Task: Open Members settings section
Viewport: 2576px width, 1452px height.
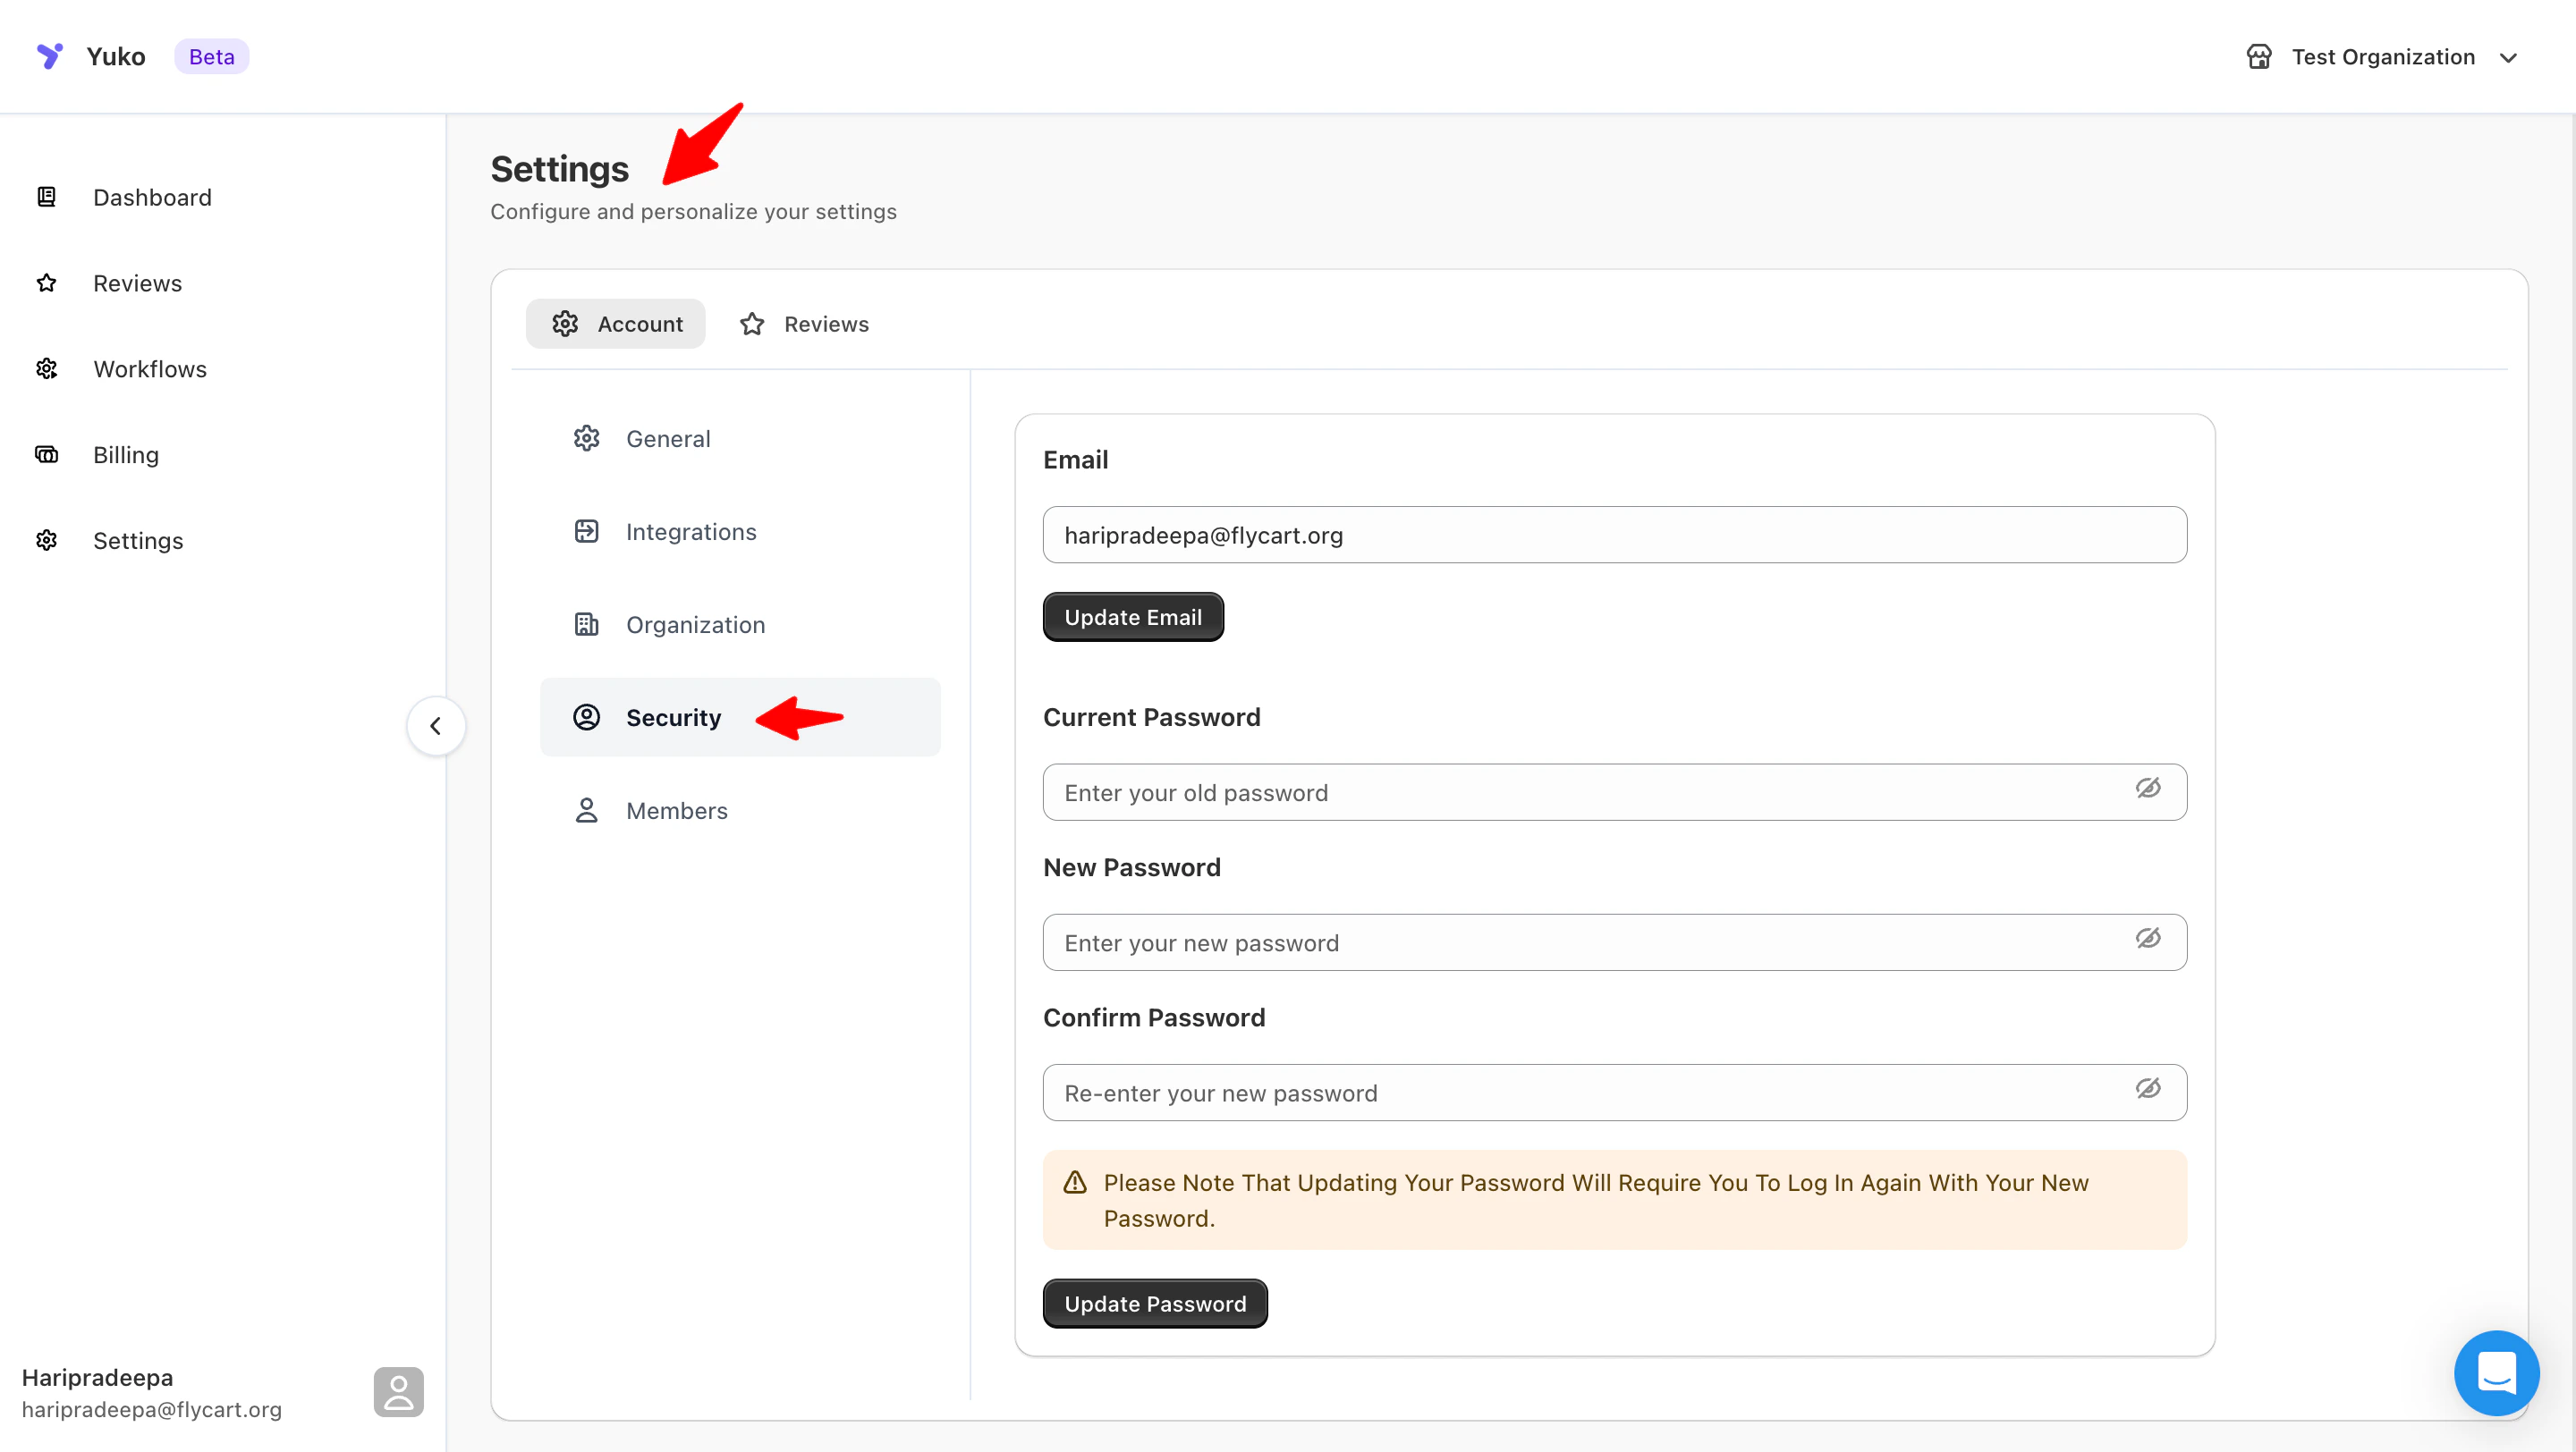Action: point(676,810)
